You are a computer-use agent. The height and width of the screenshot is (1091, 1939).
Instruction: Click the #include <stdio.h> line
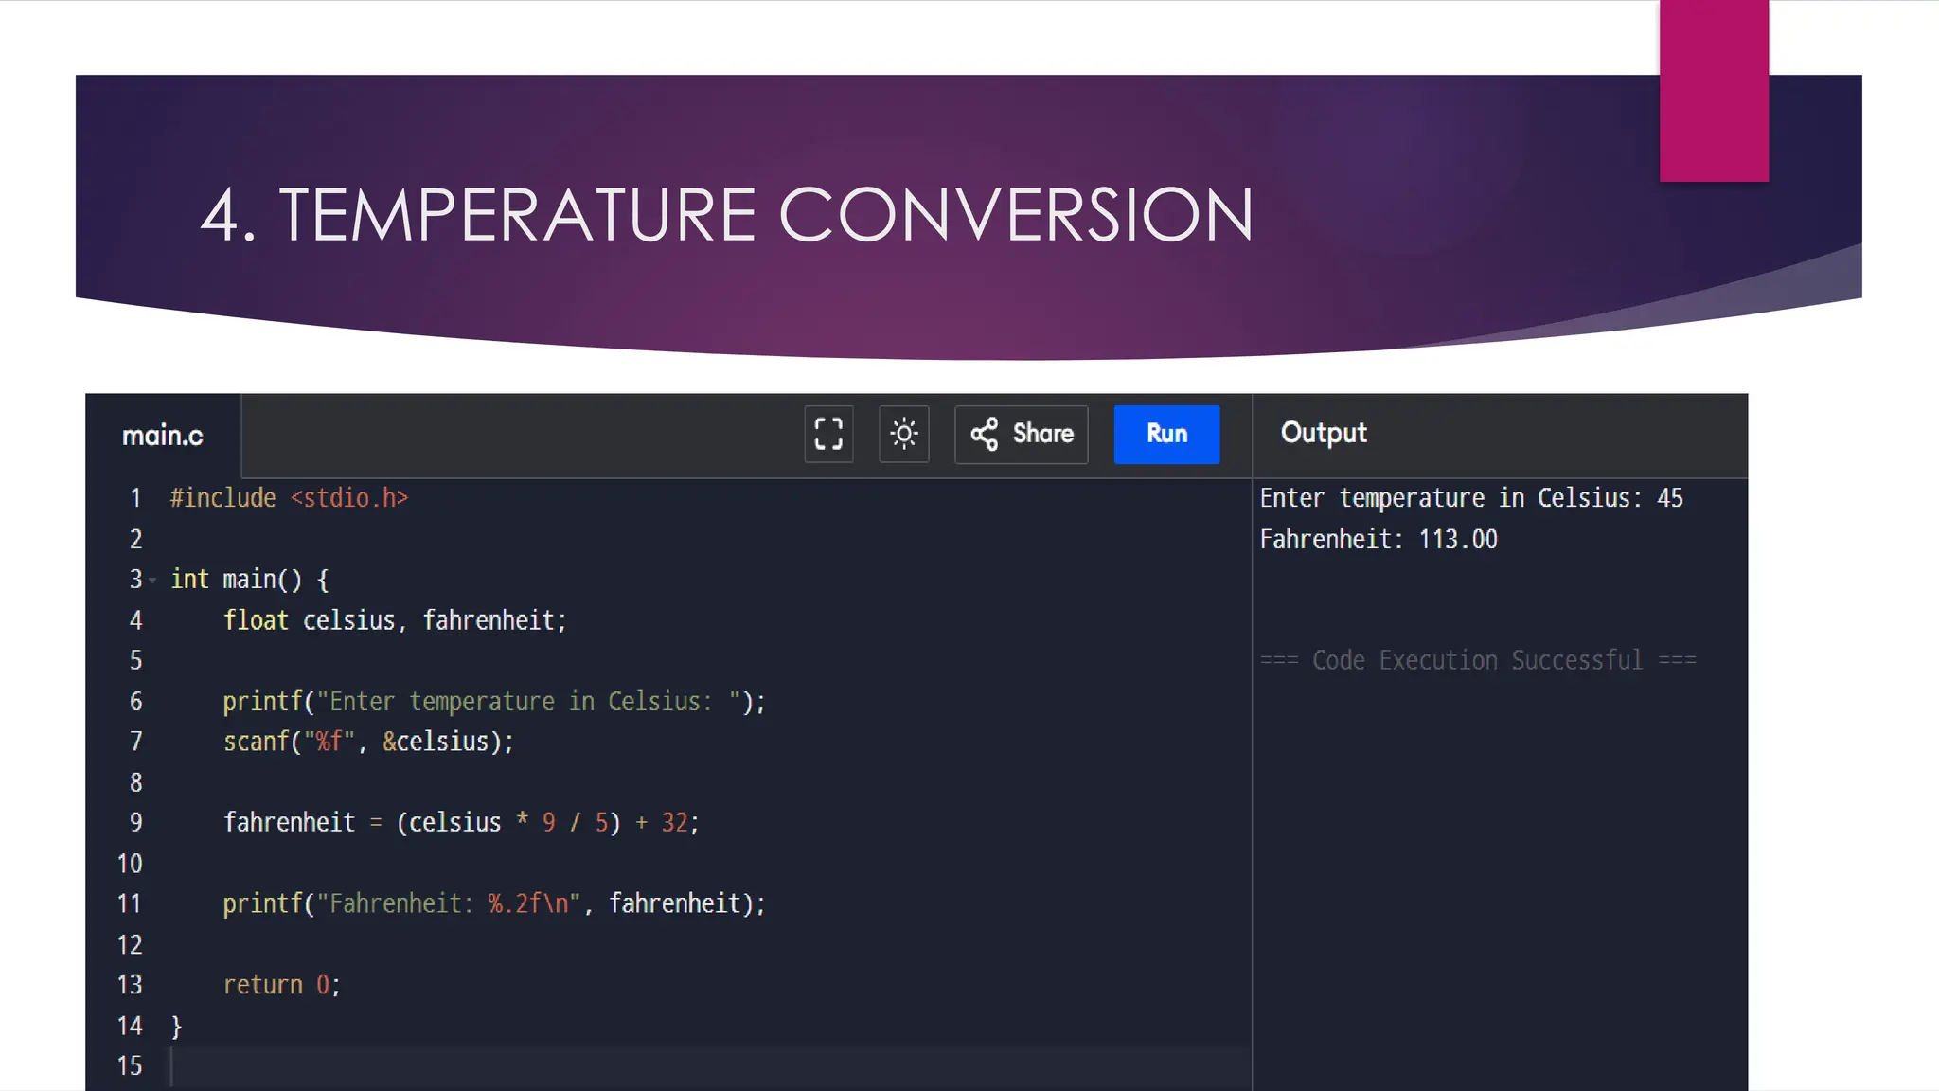290,498
